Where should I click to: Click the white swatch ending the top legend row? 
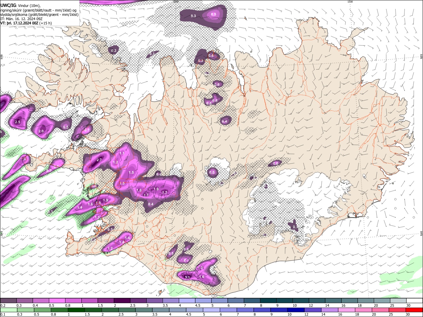click(x=415, y=301)
